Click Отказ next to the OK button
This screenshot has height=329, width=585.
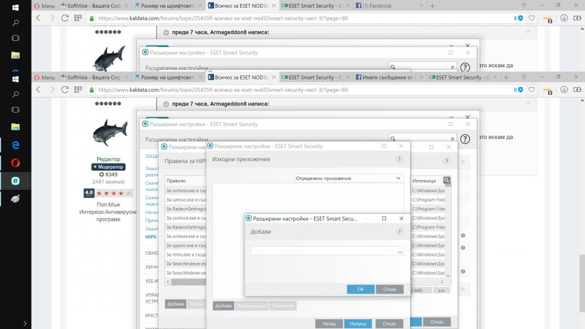(390, 289)
